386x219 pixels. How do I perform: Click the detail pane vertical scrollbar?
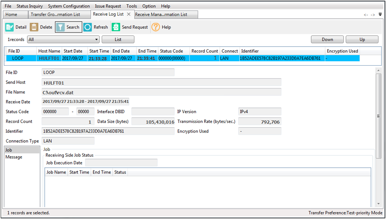(x=379, y=116)
